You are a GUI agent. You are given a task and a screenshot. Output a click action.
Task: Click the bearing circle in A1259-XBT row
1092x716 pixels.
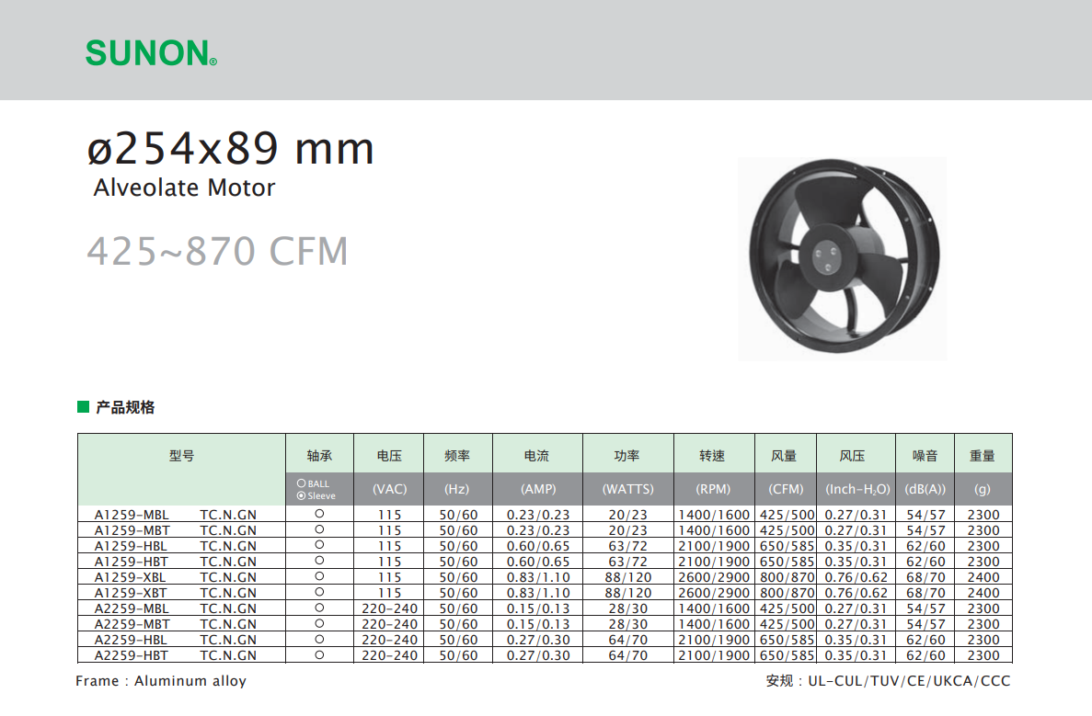coord(319,592)
